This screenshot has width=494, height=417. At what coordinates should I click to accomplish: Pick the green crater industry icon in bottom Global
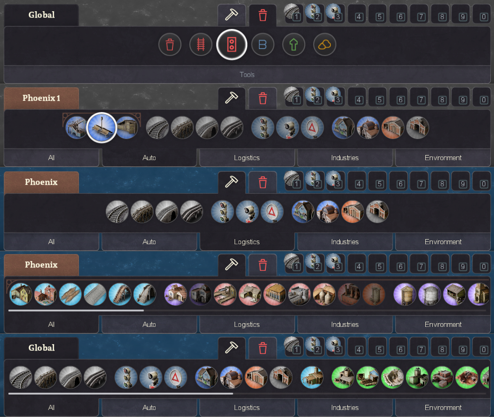(x=392, y=378)
